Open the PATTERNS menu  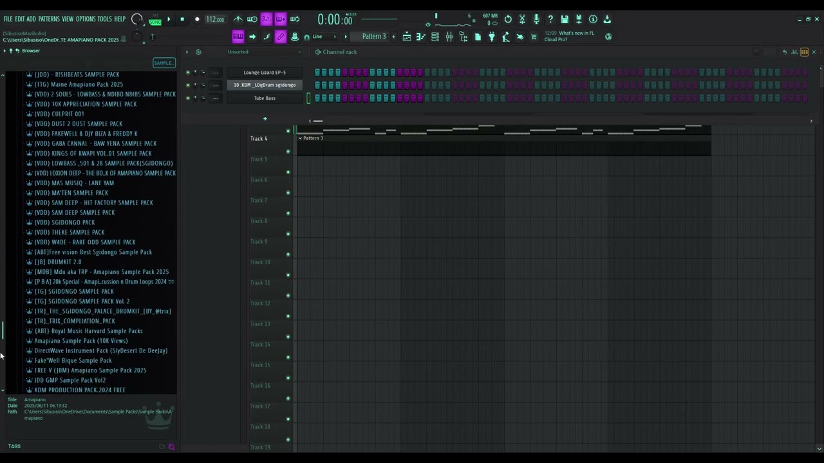(49, 19)
